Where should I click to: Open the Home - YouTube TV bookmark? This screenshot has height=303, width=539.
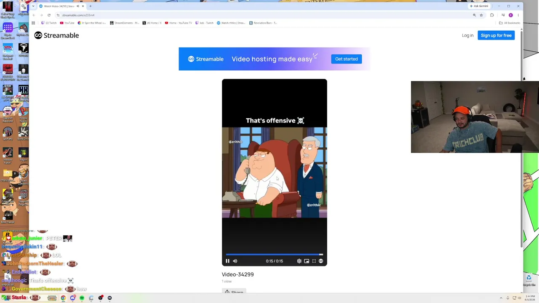(179, 23)
